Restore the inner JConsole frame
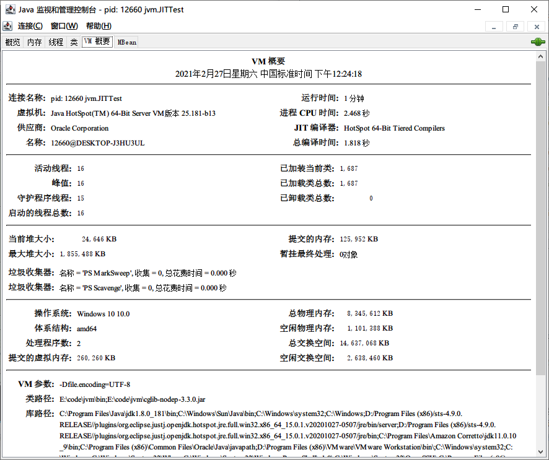Screen dimensions: 549x460 [x=516, y=27]
